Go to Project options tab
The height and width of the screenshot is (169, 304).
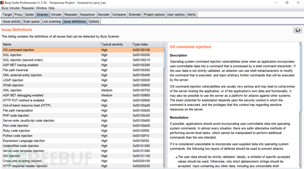[x=154, y=14]
